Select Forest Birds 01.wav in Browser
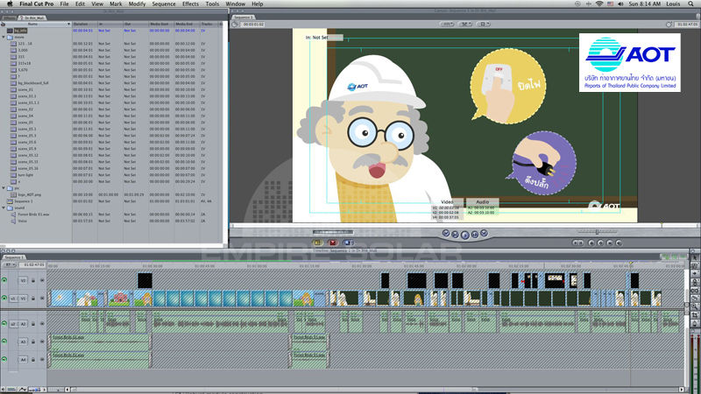The width and height of the screenshot is (701, 394). tap(33, 215)
